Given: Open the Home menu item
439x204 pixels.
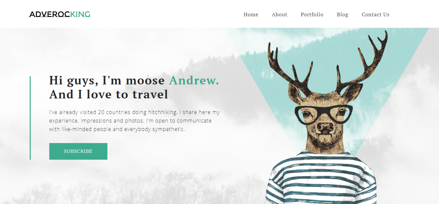Looking at the screenshot, I should 251,15.
